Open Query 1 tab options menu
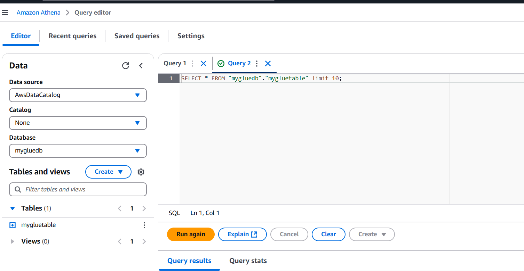The width and height of the screenshot is (524, 271). pos(192,64)
